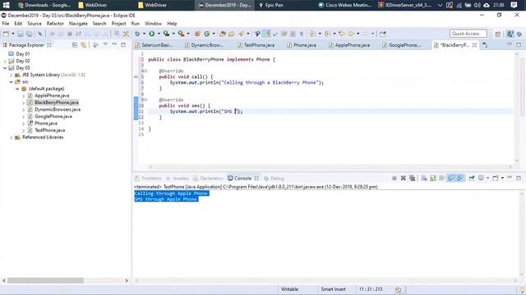Open the Navigate menu
The height and width of the screenshot is (295, 526).
[78, 24]
